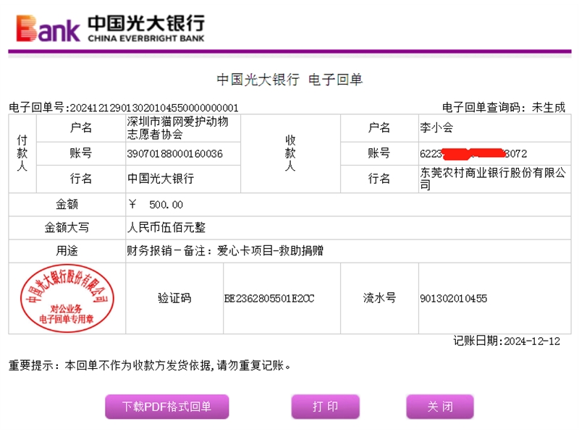Select the 电子回单号 receipt number line
Image resolution: width=579 pixels, height=434 pixels.
[x=124, y=107]
